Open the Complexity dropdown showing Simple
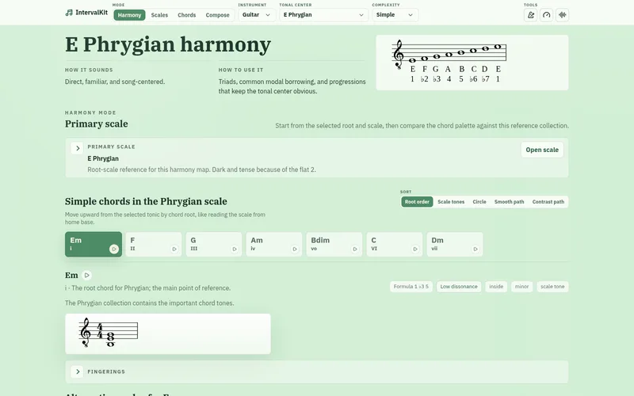This screenshot has width=634, height=396. (395, 15)
